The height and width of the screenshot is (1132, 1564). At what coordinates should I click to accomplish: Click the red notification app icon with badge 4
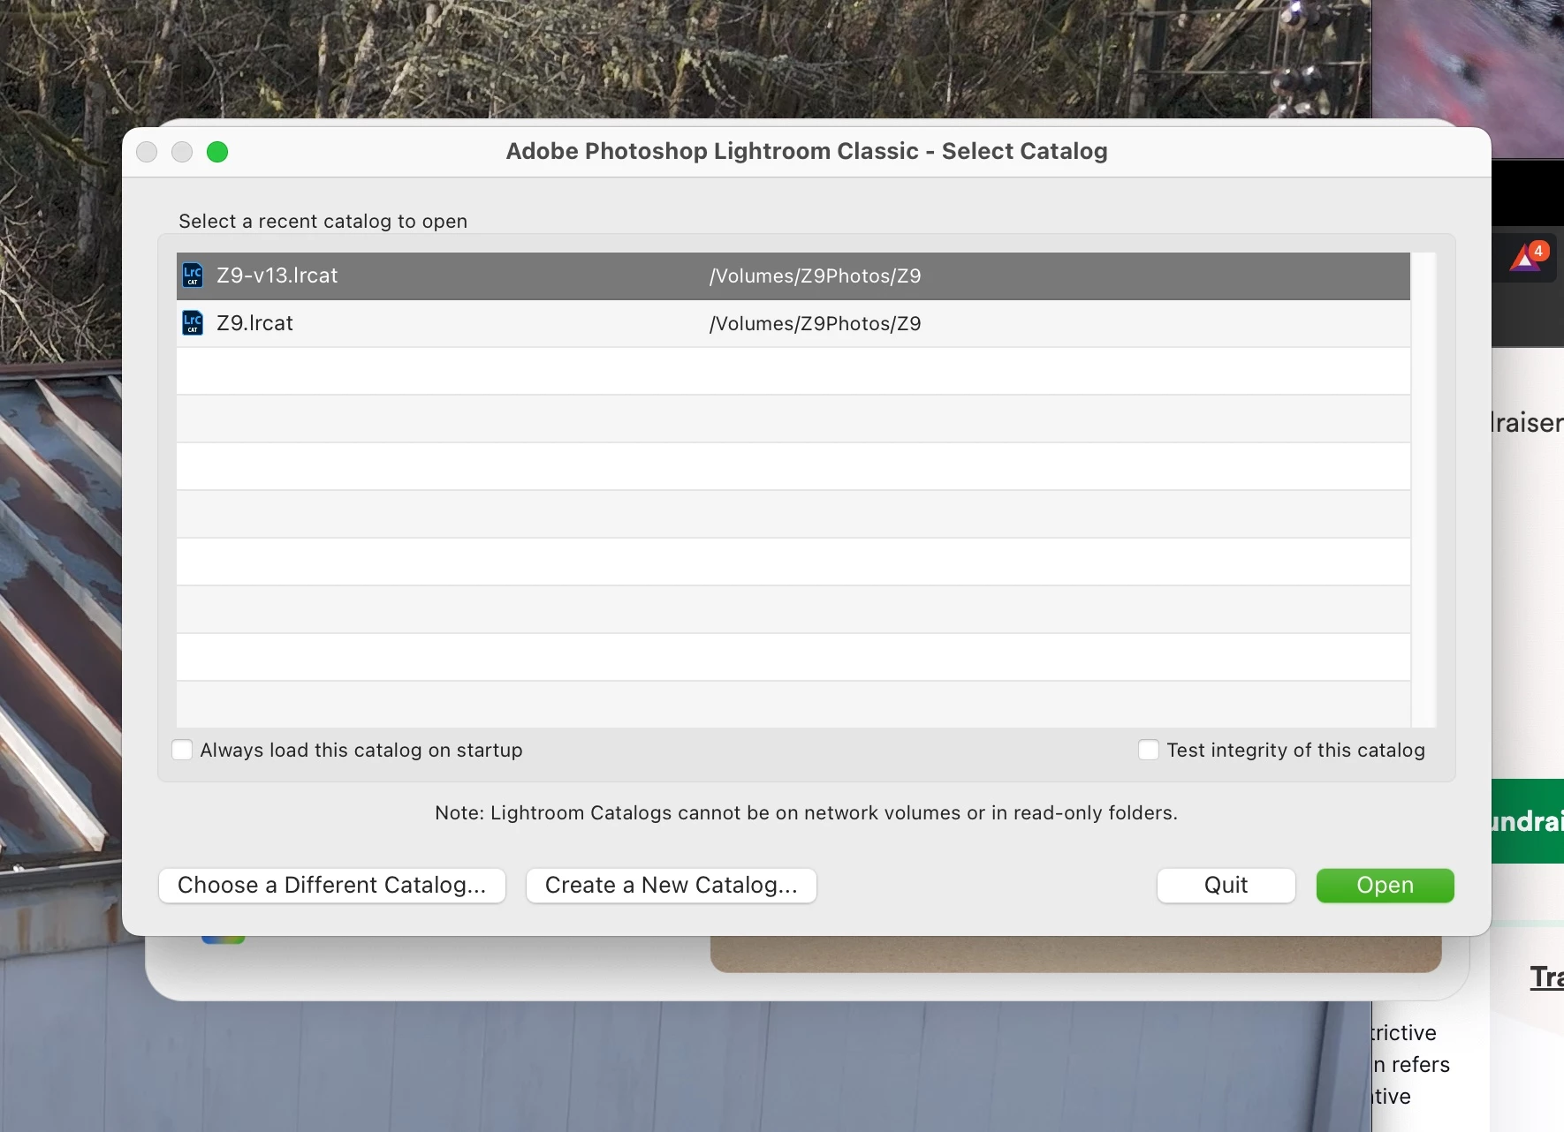pos(1529,257)
